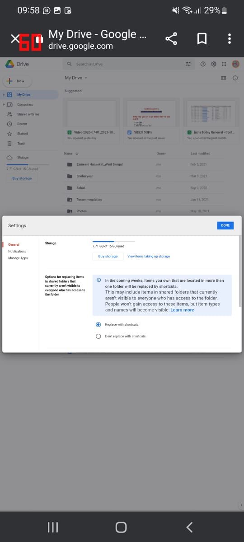Reverse sort order with Name arrow
244x542 pixels.
pyautogui.click(x=77, y=154)
